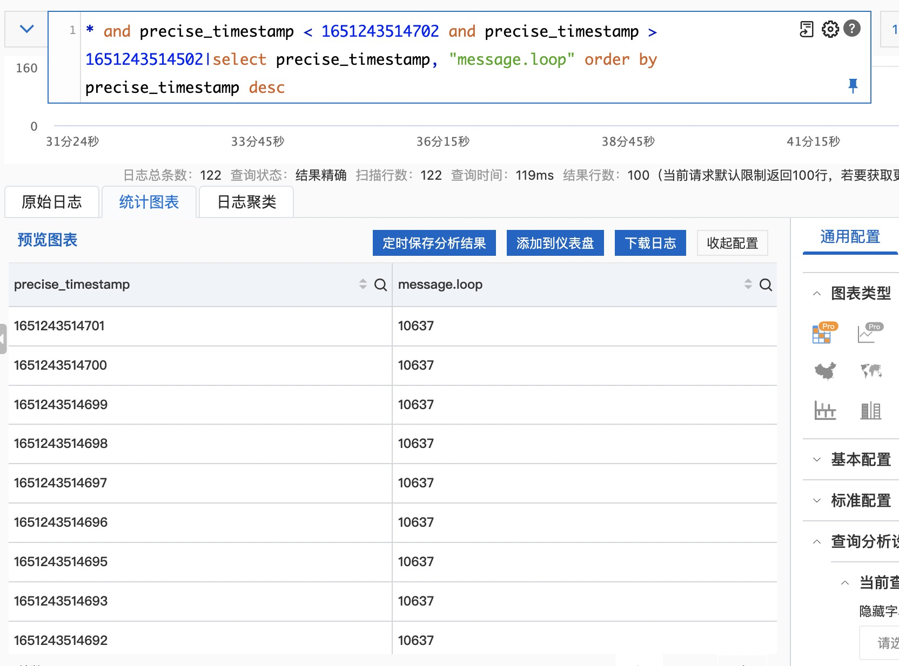Switch to the 日志聚类 tab
The height and width of the screenshot is (666, 899).
click(246, 202)
